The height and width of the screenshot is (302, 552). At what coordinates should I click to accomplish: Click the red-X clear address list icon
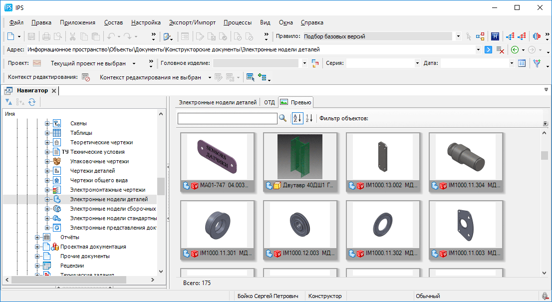(500, 49)
